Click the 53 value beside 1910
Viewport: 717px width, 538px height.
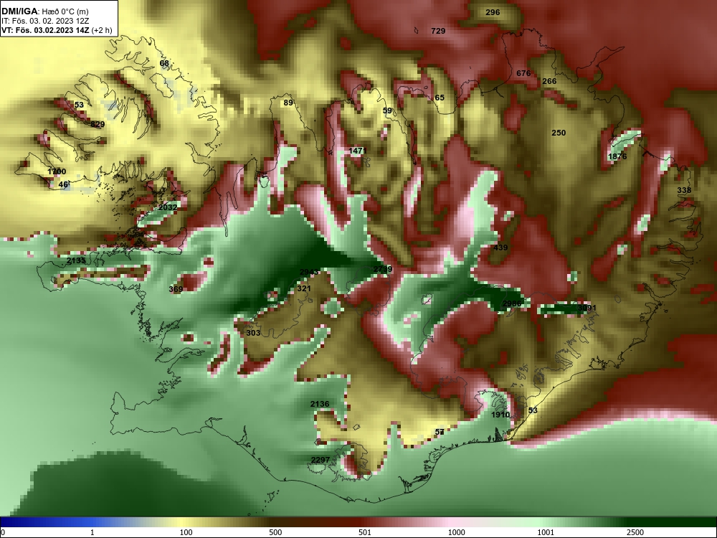pos(533,410)
